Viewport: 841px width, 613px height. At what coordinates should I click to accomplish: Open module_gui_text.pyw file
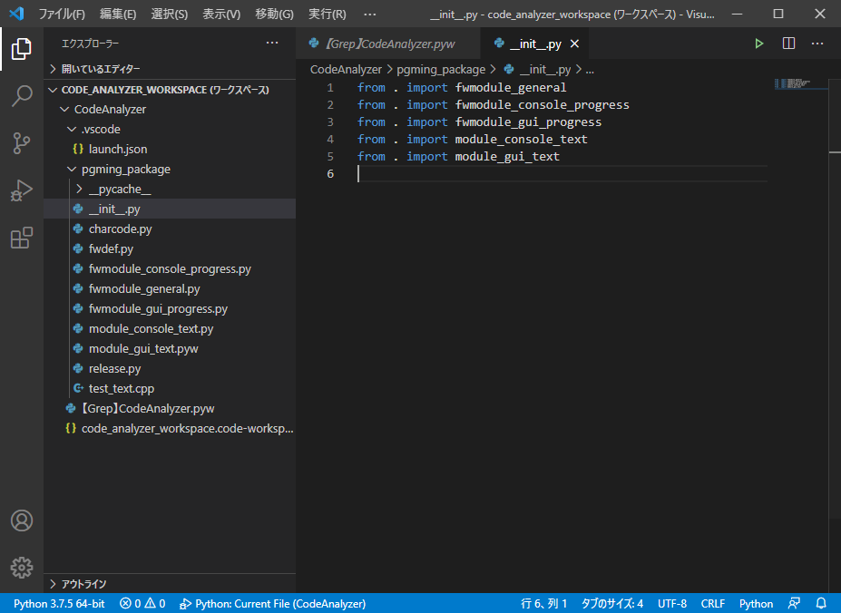click(x=170, y=348)
